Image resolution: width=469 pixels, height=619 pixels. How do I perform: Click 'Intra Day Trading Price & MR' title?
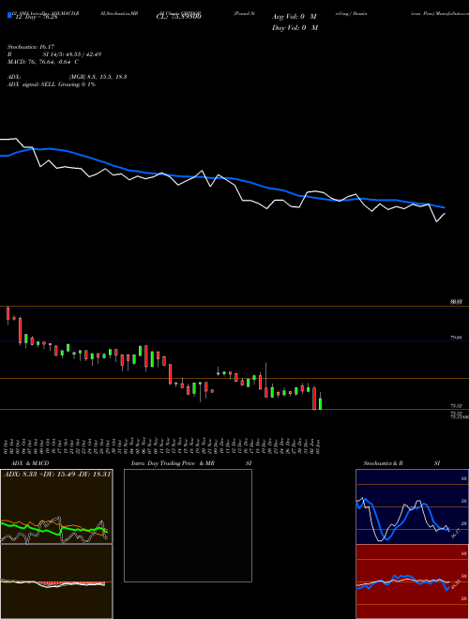pyautogui.click(x=173, y=463)
